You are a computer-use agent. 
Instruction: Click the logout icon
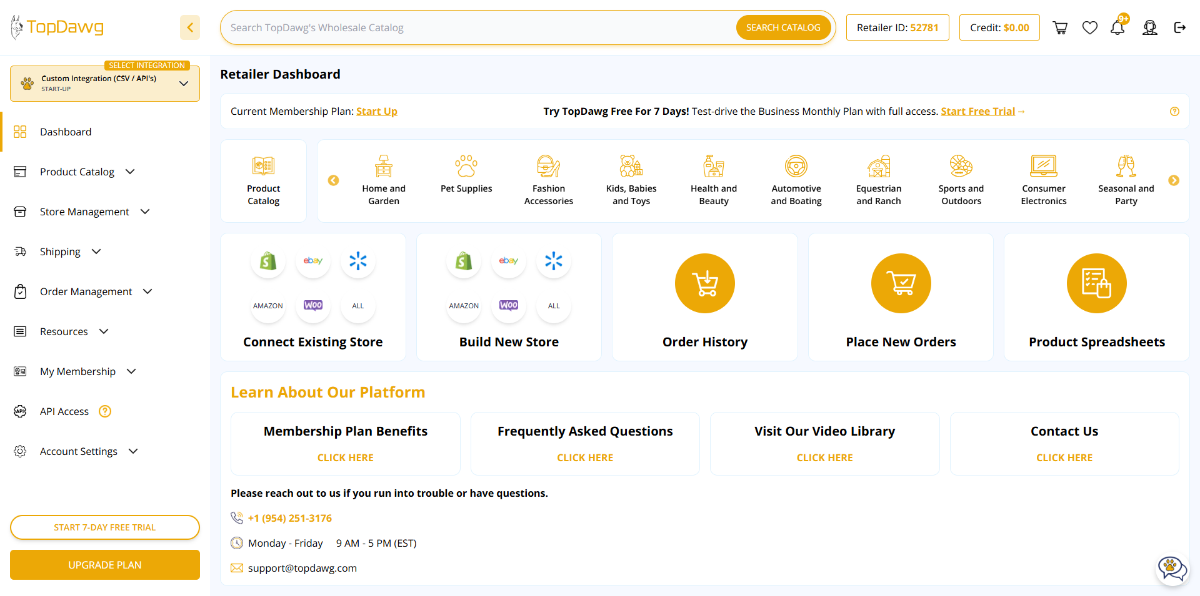point(1180,27)
